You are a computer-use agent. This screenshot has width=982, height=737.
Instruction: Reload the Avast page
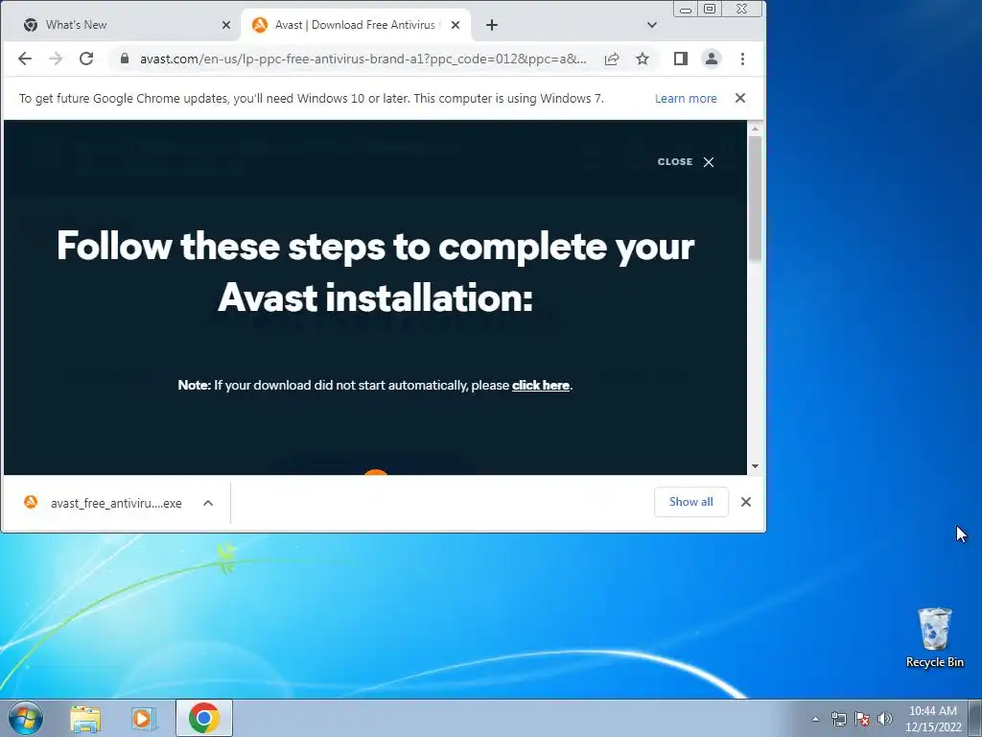[86, 59]
